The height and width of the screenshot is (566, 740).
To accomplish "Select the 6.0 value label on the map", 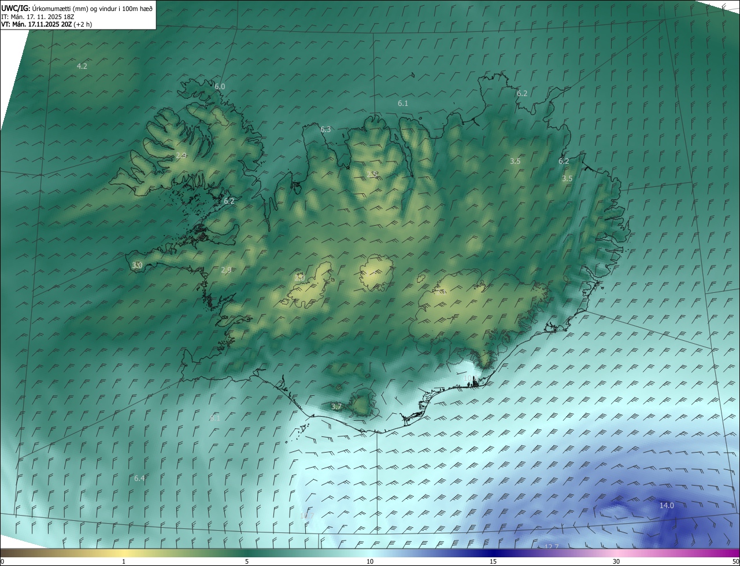I will click(x=220, y=87).
